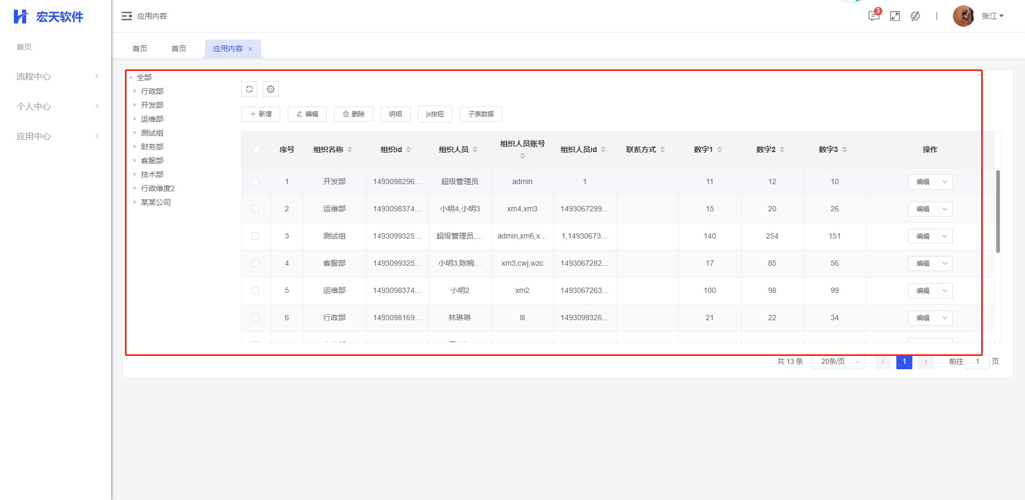Screen dimensions: 1025x500
Task: Close the 应用内容 tab
Action: point(250,49)
